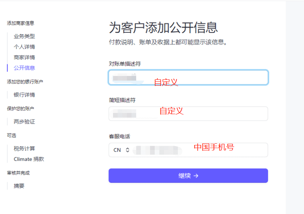Click the 可选 section heading

(12, 135)
